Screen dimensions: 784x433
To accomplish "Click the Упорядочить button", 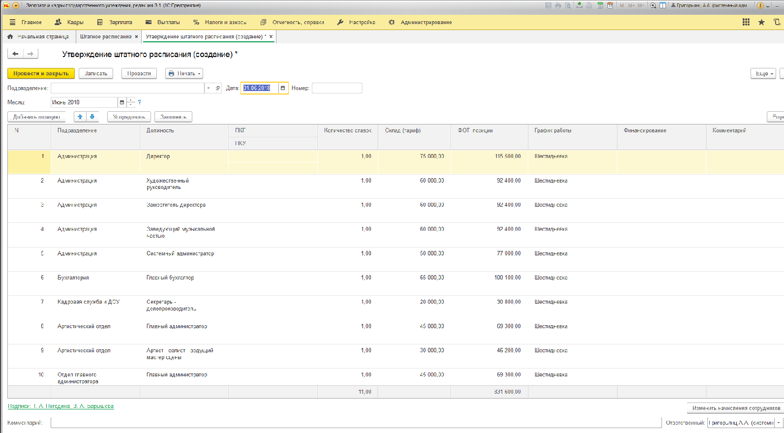I will tap(129, 117).
